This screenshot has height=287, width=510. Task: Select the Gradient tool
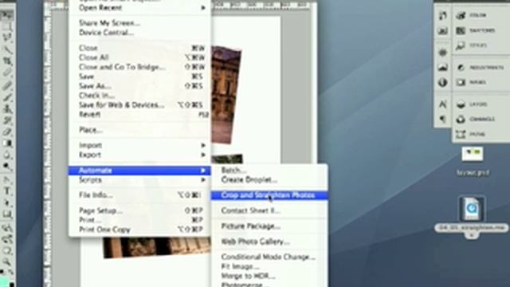point(7,143)
